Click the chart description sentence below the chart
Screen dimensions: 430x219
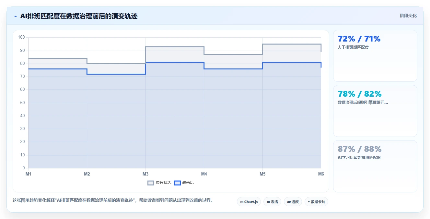(113, 201)
